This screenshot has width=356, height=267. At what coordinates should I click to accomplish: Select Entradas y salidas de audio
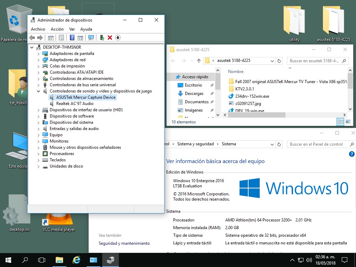[74, 129]
